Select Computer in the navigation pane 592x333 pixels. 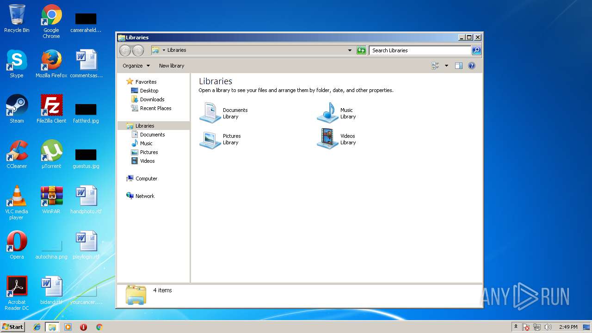pos(142,179)
